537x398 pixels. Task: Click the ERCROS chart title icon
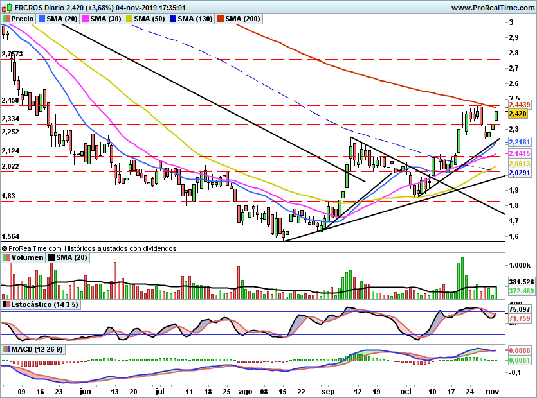8,7
